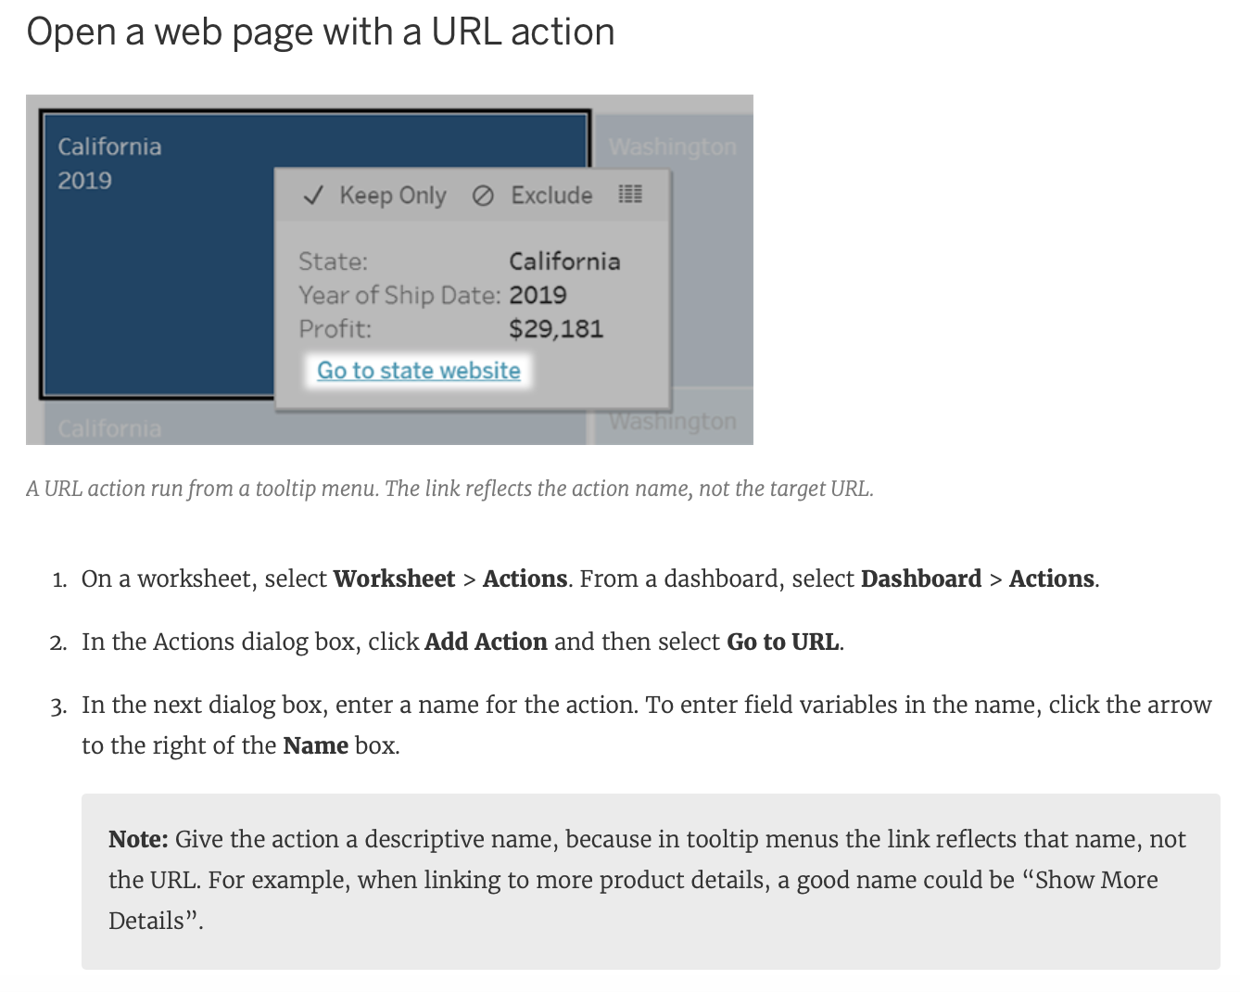Click the State value California in tooltip

(x=564, y=261)
